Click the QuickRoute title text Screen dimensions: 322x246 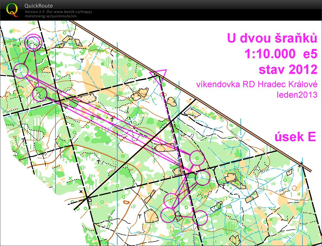38,6
